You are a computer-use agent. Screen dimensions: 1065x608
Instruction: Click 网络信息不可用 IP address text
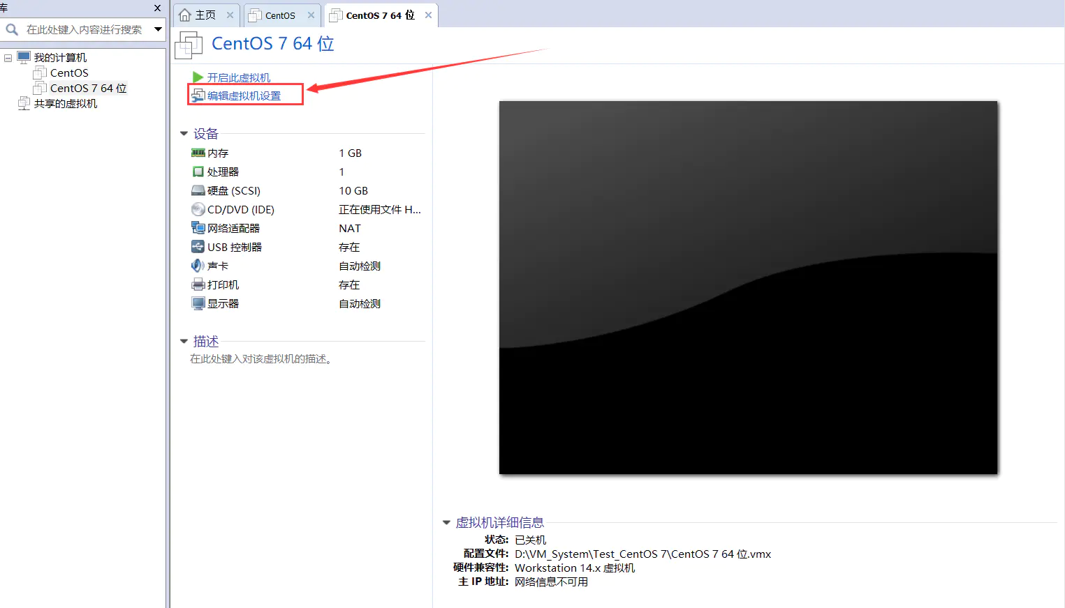tap(551, 582)
